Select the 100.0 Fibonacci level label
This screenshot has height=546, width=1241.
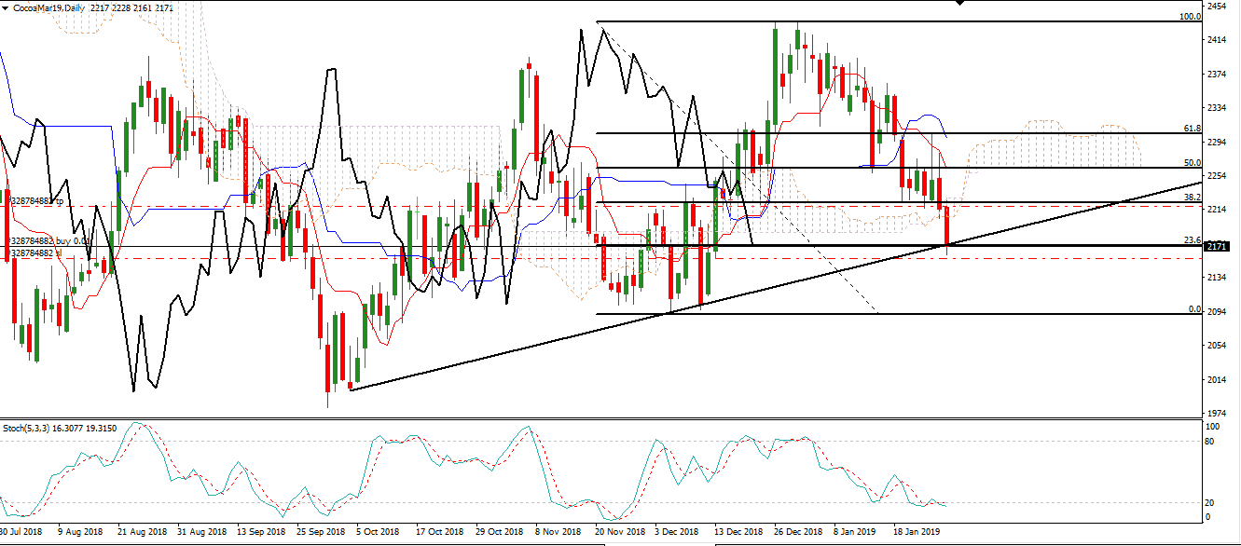1189,17
